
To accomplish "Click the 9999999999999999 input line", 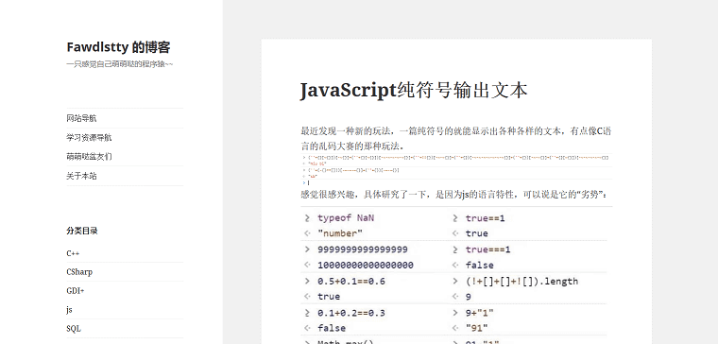I will tap(362, 249).
